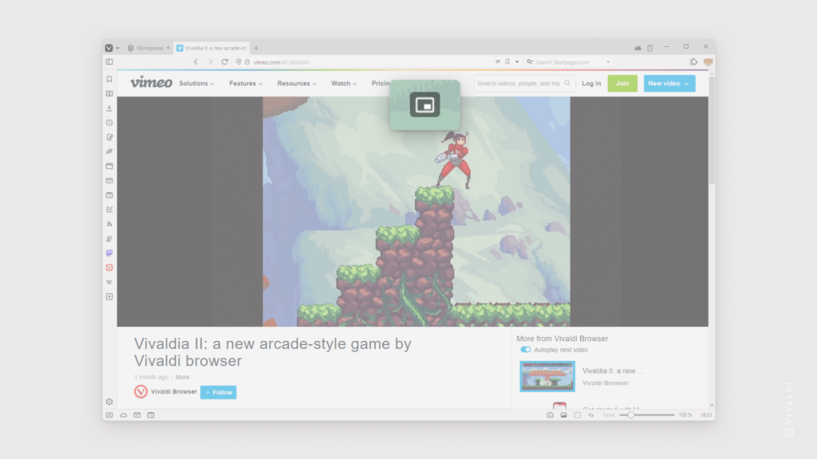Open the Window panel icon
Screen dimensions: 817x459
pyautogui.click(x=109, y=166)
